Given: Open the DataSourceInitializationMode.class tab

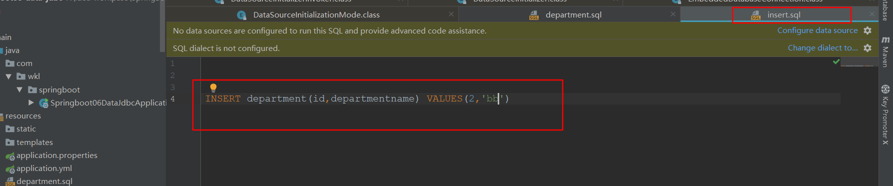Looking at the screenshot, I should [x=316, y=15].
